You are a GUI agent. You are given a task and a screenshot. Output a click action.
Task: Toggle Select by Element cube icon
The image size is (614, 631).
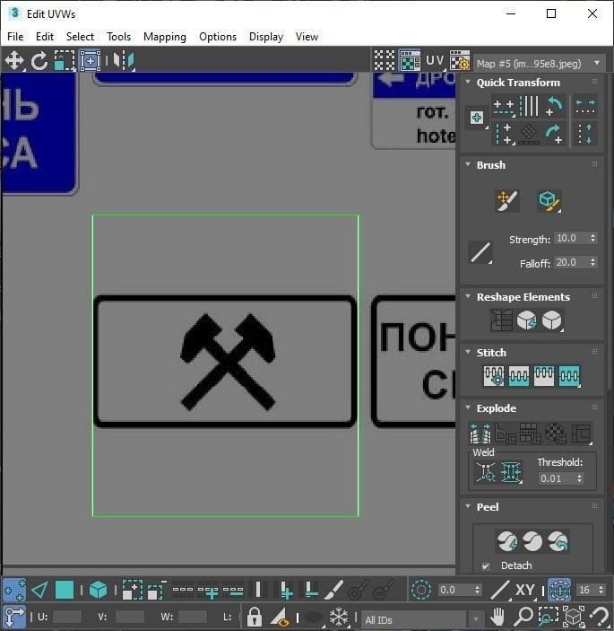98,590
